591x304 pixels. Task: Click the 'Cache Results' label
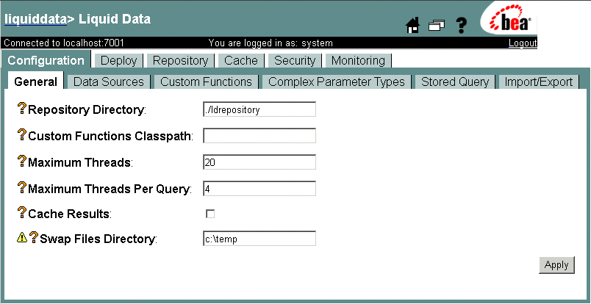coord(69,214)
